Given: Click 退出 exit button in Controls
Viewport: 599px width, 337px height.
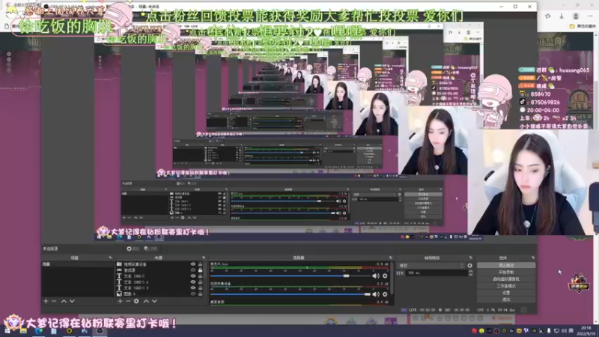Looking at the screenshot, I should [x=506, y=300].
